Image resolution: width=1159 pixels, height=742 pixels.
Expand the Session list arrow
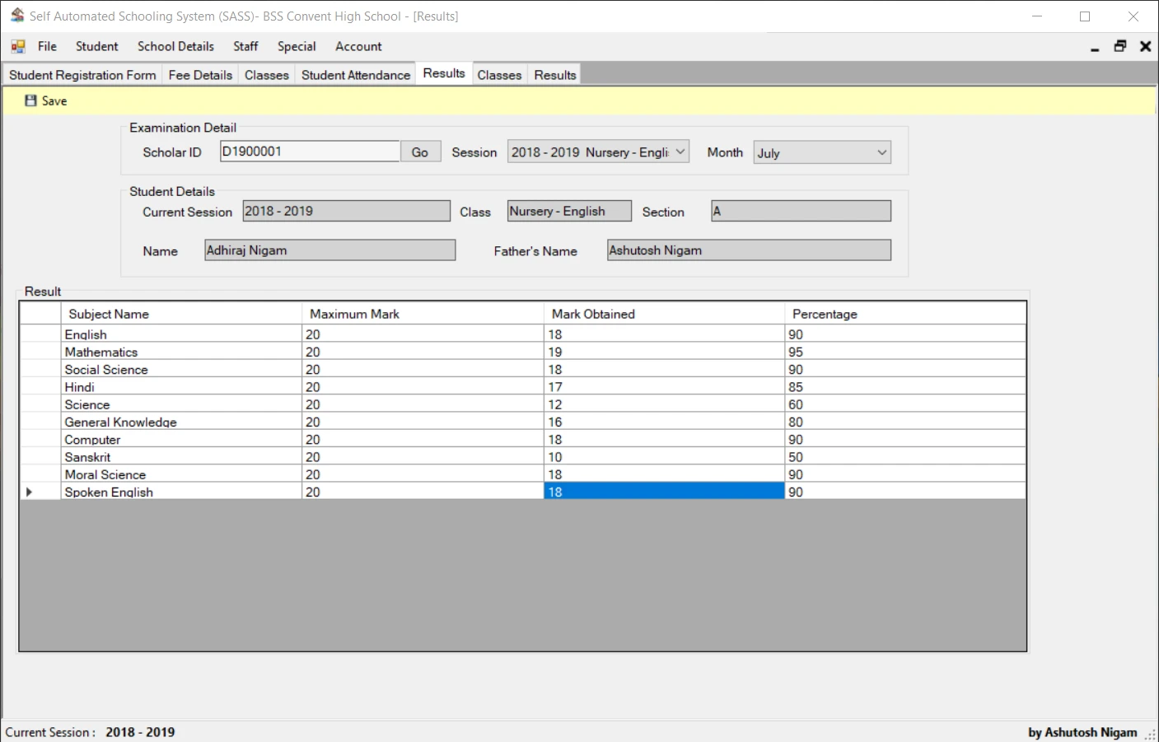[x=680, y=152]
